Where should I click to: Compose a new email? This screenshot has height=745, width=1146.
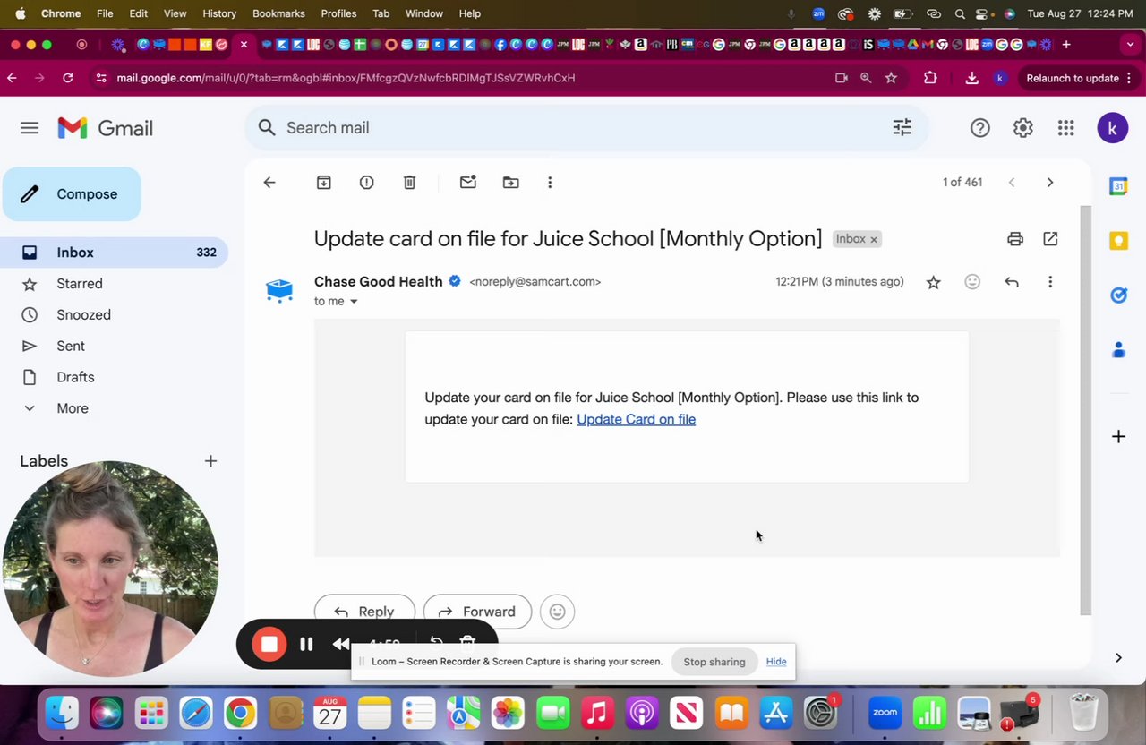[72, 194]
